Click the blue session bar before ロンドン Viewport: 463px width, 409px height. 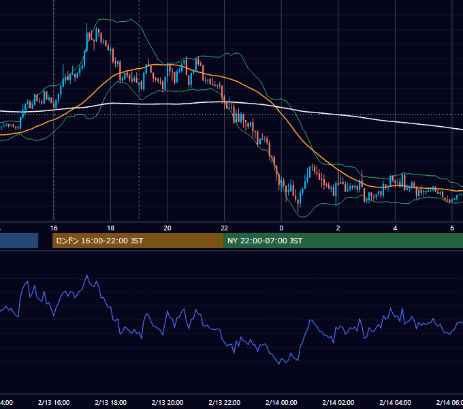(19, 241)
